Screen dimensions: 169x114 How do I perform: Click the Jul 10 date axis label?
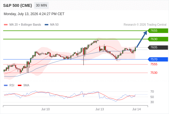coord(46,109)
